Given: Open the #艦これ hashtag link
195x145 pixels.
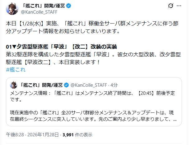Looking at the screenshot, I should click(x=16, y=69).
